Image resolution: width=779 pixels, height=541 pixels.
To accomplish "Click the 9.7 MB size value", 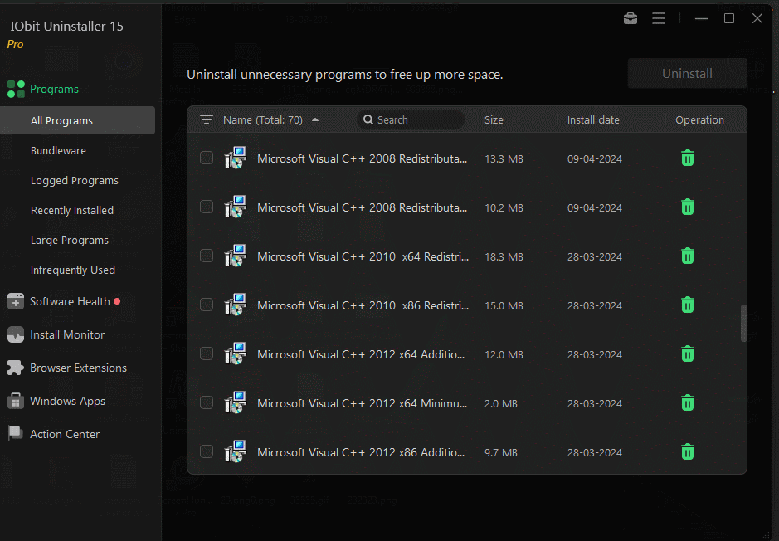I will pyautogui.click(x=501, y=452).
